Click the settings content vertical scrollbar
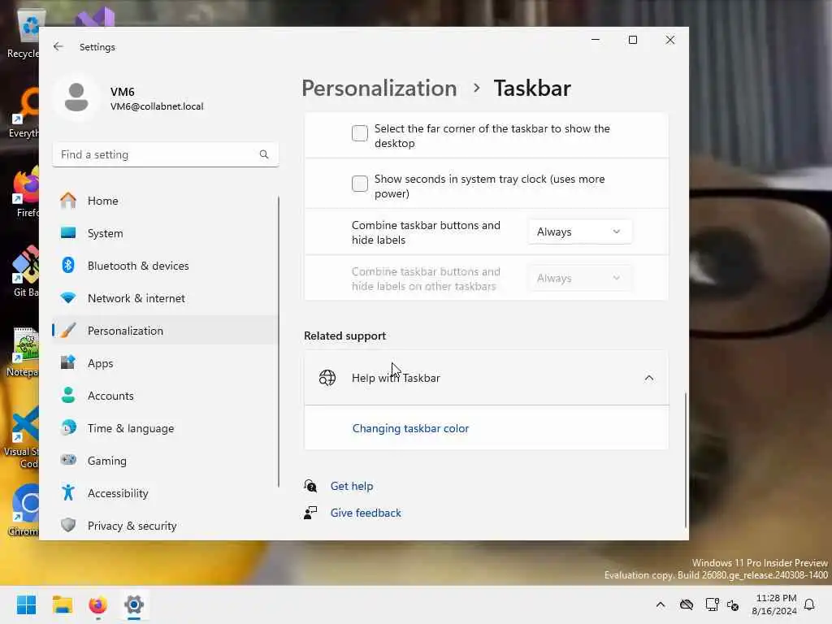 pyautogui.click(x=686, y=460)
